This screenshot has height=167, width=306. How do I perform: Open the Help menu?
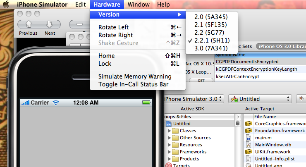point(163,4)
